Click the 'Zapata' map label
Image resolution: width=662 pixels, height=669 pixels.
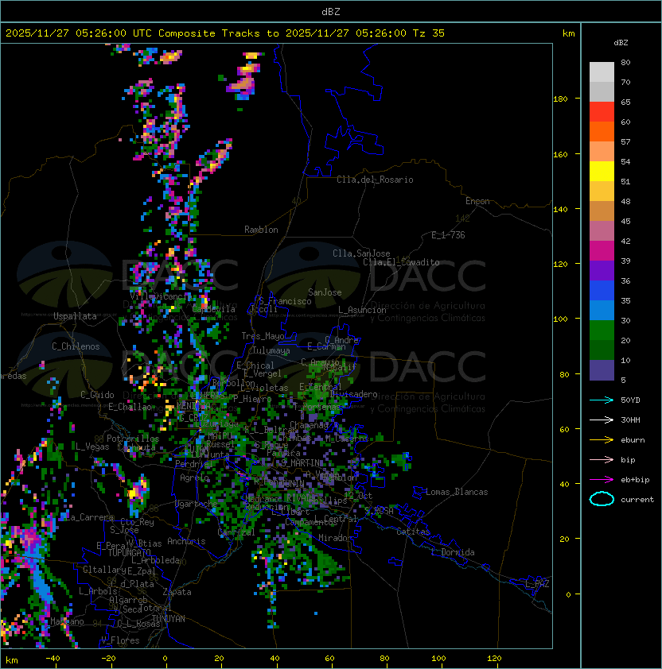pyautogui.click(x=177, y=592)
